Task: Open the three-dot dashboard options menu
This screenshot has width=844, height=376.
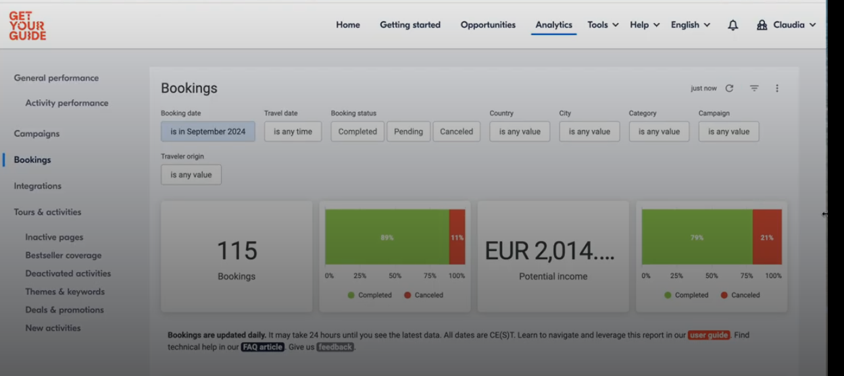Action: [x=777, y=88]
